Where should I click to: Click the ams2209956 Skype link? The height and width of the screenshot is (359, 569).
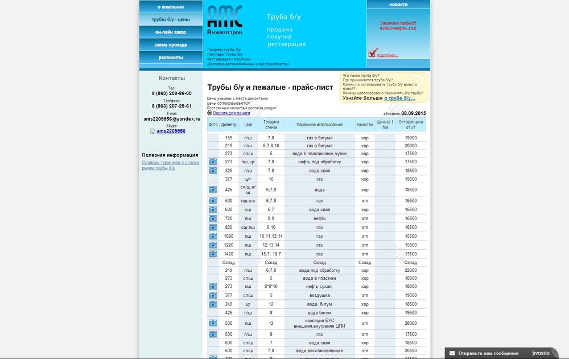171,131
